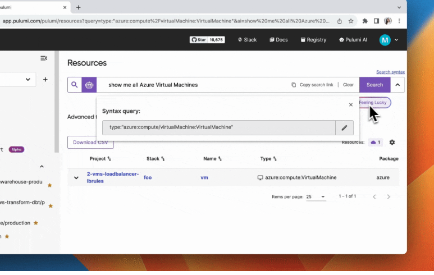The width and height of the screenshot is (434, 275).
Task: Collapse the sidebar favorites section chevron
Action: [x=42, y=167]
